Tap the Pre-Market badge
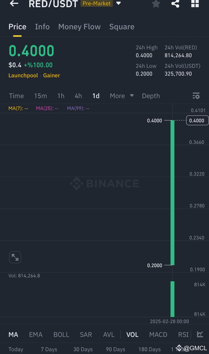The image size is (209, 354). [x=97, y=4]
